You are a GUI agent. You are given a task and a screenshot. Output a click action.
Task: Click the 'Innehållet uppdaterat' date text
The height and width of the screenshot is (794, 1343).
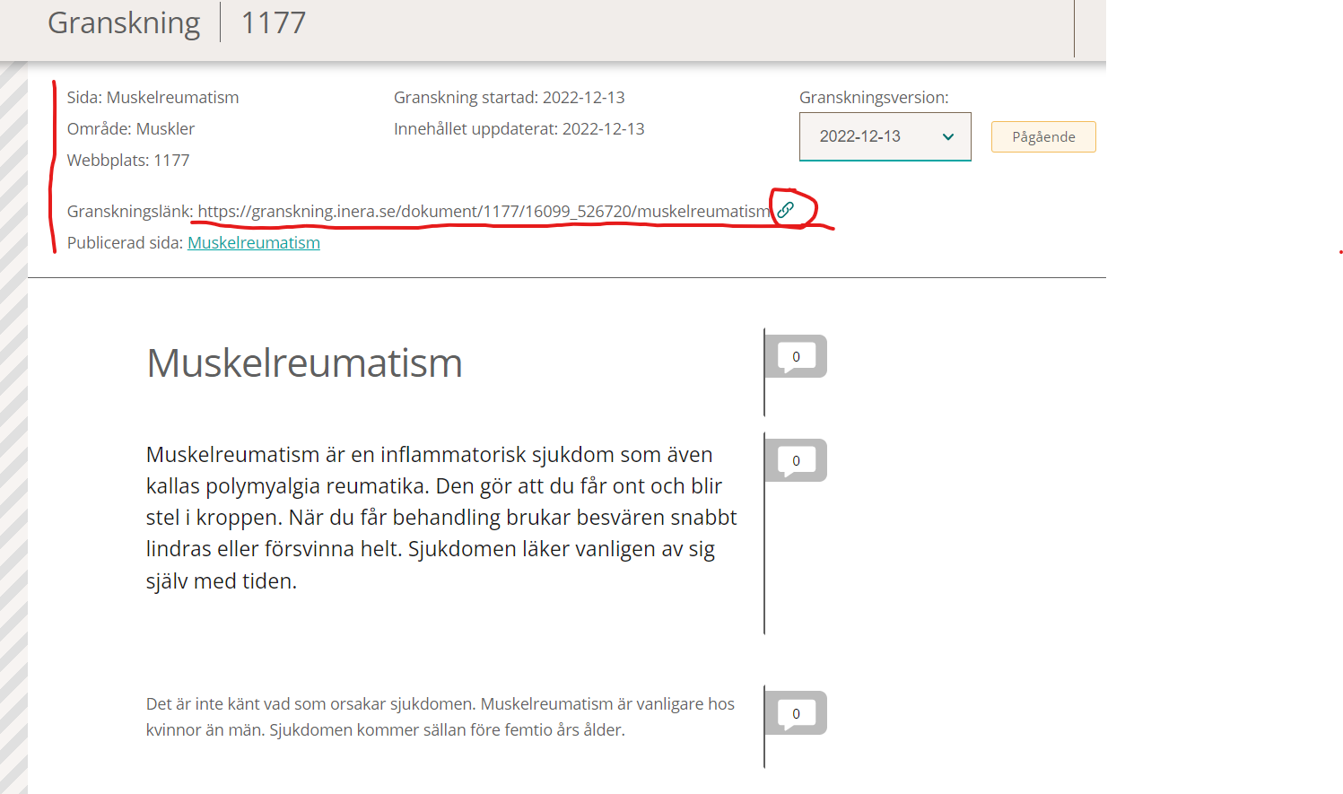click(x=519, y=129)
